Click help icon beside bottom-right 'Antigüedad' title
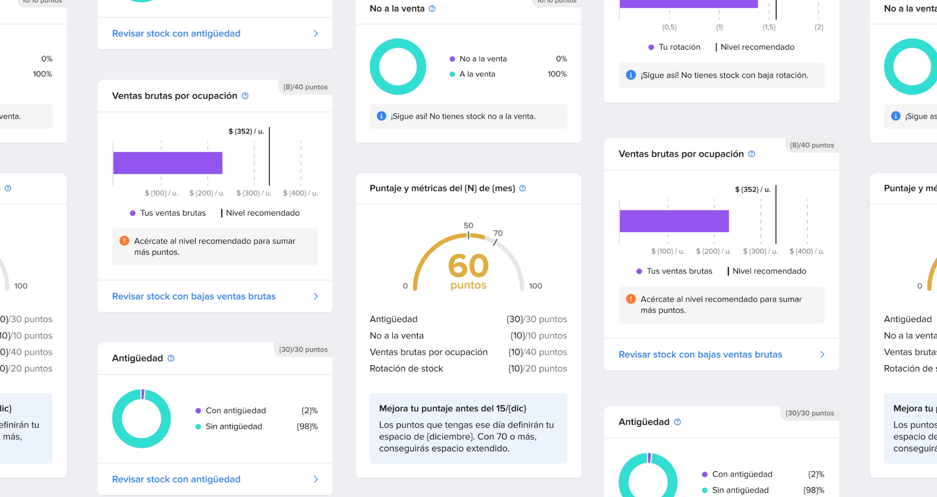 (677, 422)
